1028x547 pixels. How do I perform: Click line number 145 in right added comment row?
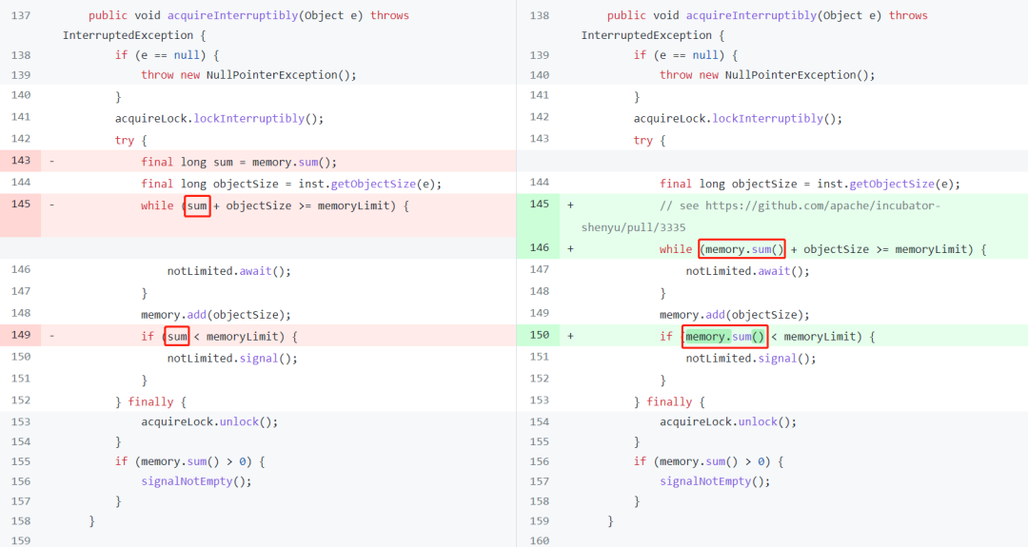click(x=540, y=204)
